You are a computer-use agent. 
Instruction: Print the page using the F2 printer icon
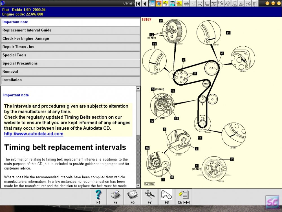point(115,197)
